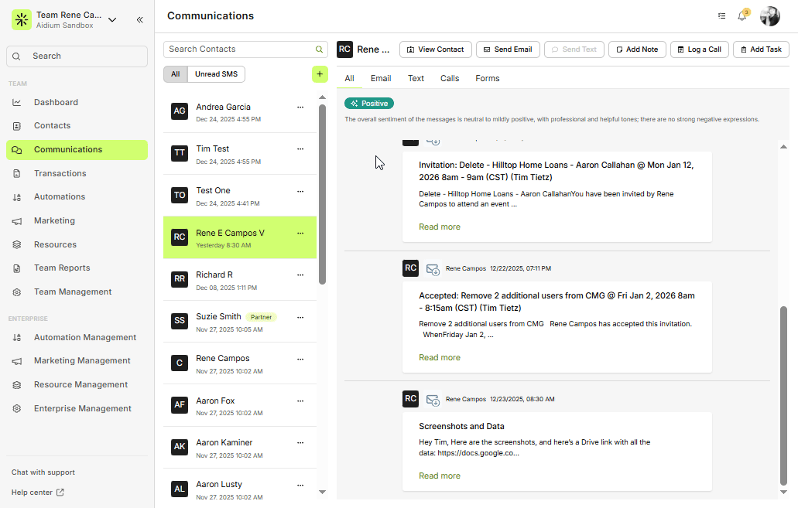
Task: Toggle the Unread SMS filter
Action: pos(217,74)
